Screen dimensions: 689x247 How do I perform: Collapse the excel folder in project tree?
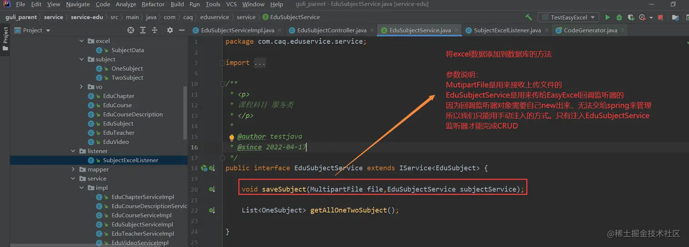click(82, 41)
